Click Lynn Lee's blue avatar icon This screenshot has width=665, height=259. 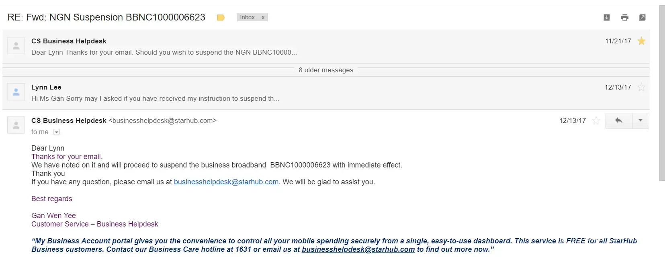click(x=16, y=92)
